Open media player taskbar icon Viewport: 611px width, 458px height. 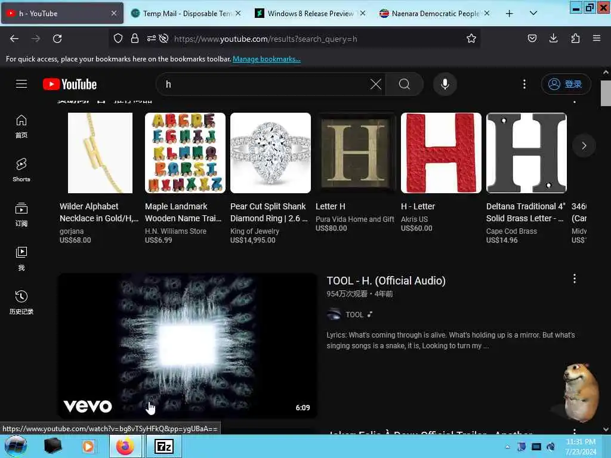(88, 446)
